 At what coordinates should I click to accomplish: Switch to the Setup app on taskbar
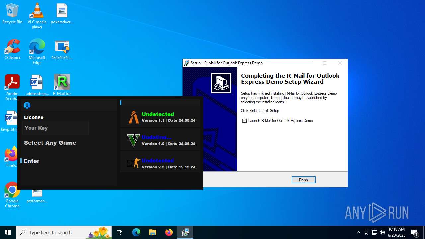coord(185,232)
